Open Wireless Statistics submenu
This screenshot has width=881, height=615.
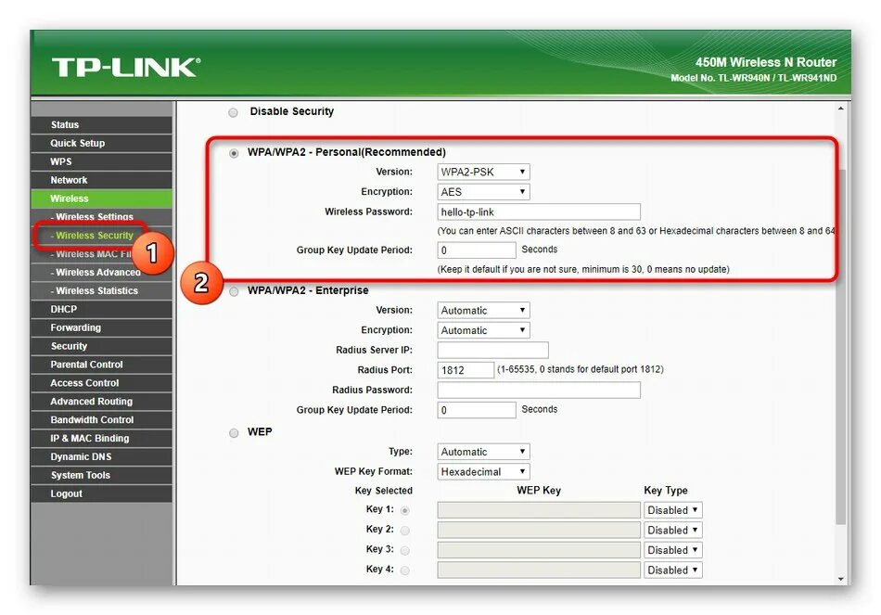102,290
